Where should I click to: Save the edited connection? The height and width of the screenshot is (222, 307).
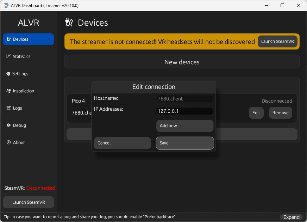184,143
